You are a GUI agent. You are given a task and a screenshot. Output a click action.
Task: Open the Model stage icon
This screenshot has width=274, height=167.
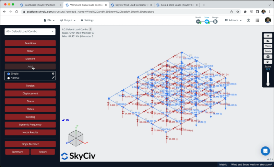198,22
